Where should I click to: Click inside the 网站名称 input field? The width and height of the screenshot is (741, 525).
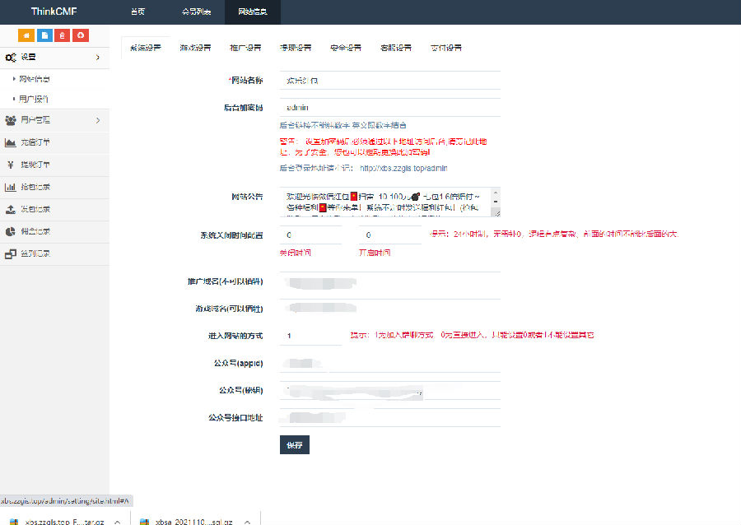click(x=387, y=81)
